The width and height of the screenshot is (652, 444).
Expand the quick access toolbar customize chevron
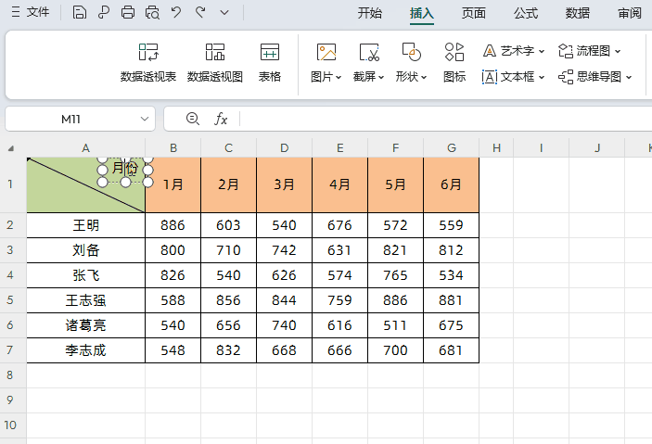click(224, 13)
